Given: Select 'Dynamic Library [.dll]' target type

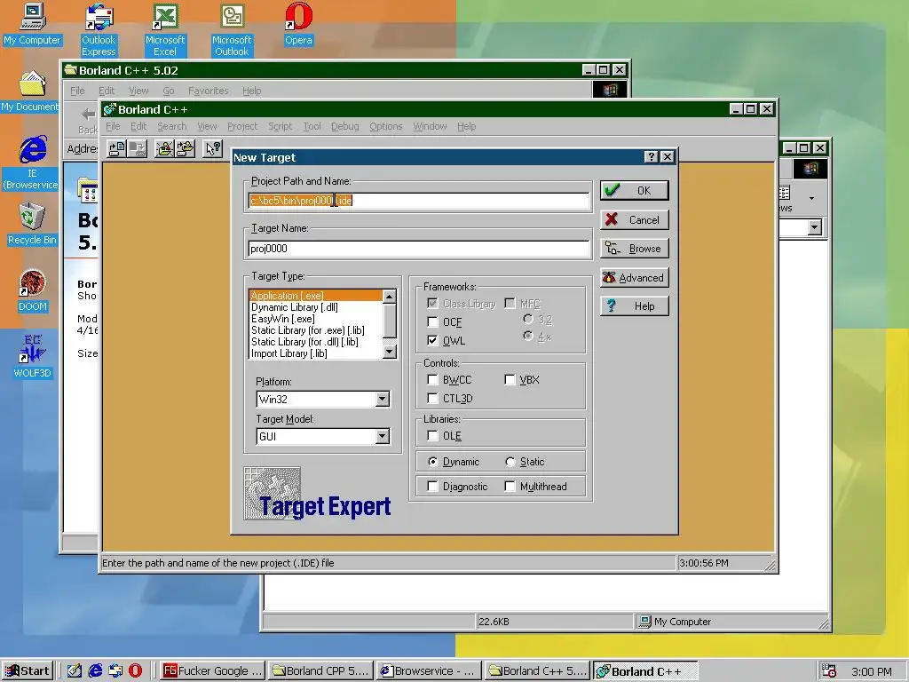Looking at the screenshot, I should point(295,307).
